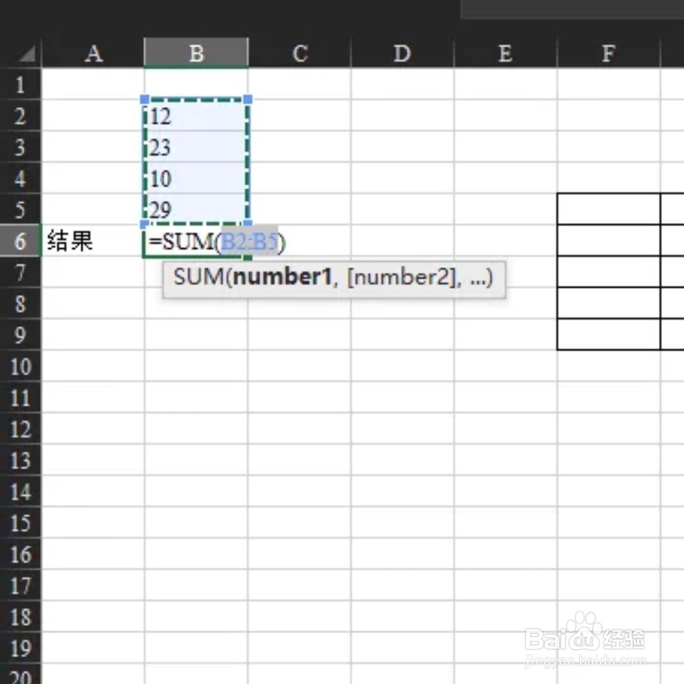Select column B header

click(x=196, y=53)
